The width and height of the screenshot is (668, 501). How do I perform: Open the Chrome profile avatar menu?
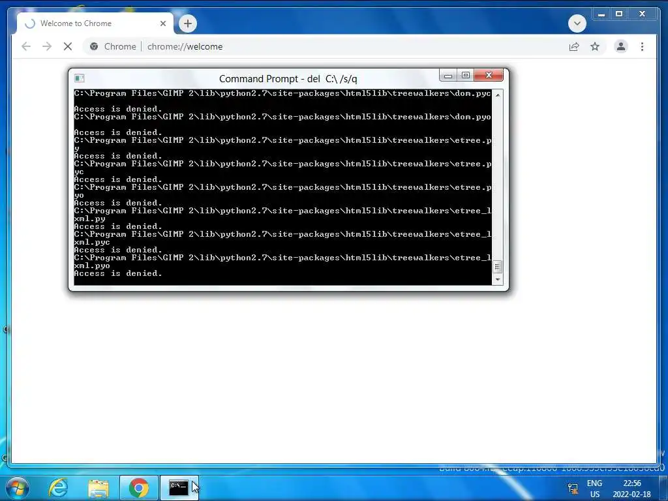tap(621, 46)
